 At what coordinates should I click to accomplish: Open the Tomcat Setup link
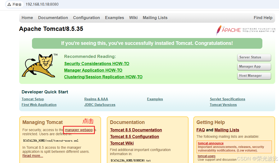(33, 99)
